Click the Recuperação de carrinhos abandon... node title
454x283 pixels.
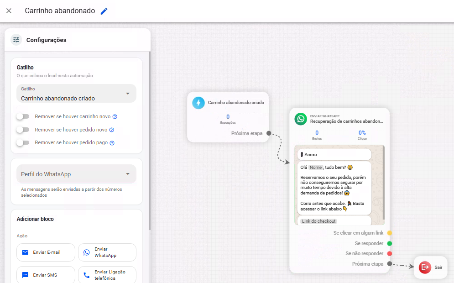[347, 121]
